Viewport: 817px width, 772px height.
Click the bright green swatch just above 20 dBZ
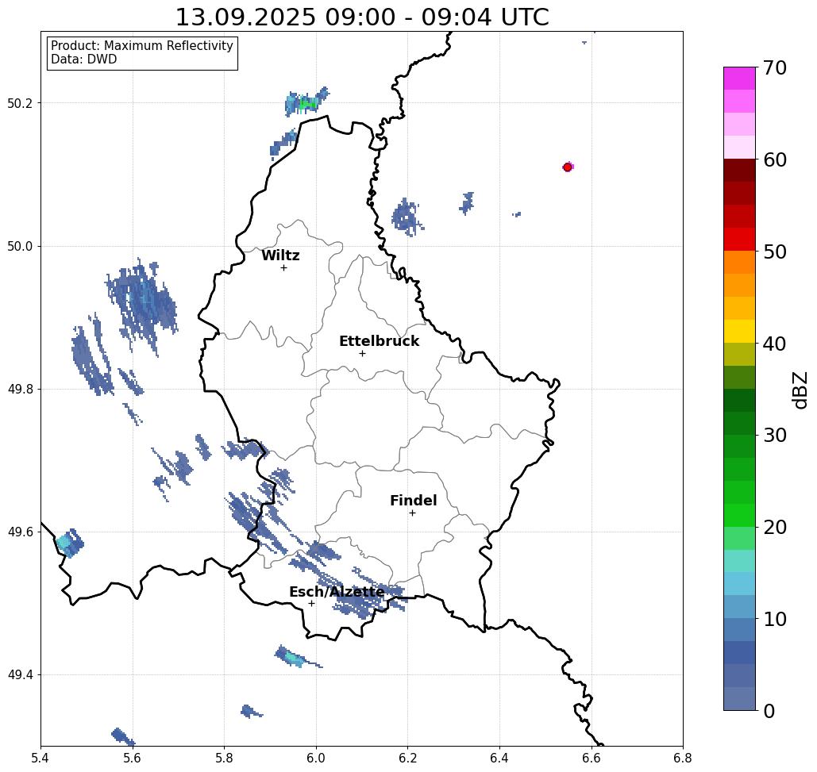point(739,515)
